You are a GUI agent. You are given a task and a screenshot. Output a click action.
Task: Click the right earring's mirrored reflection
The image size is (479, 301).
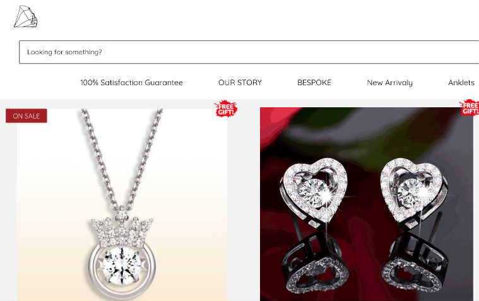[x=415, y=263]
